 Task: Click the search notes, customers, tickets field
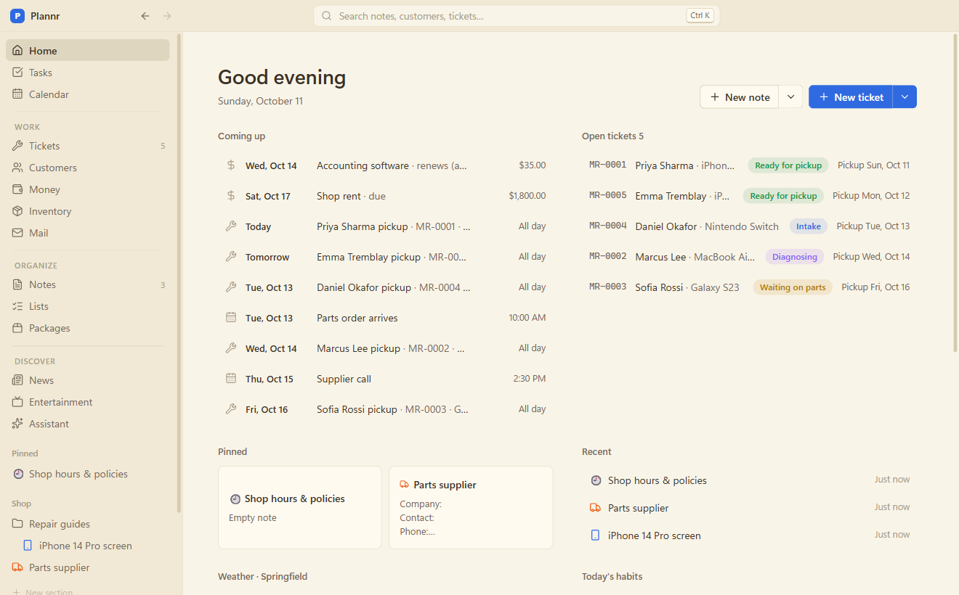click(x=517, y=16)
